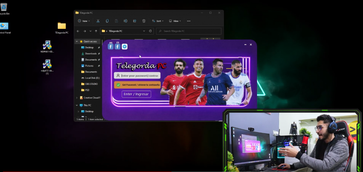Open the View dropdown in Explorer
363x172 pixels.
tap(175, 21)
